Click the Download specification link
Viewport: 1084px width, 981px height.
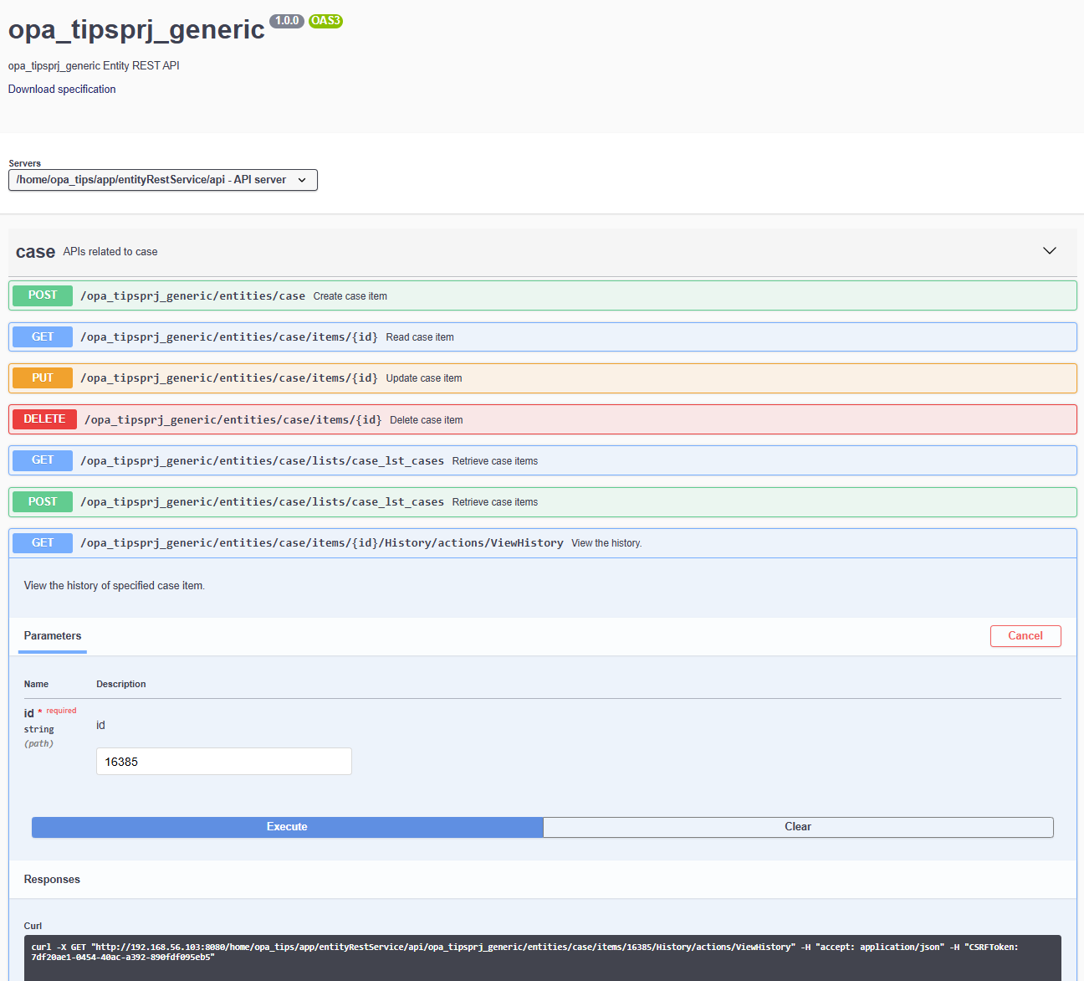click(x=62, y=90)
